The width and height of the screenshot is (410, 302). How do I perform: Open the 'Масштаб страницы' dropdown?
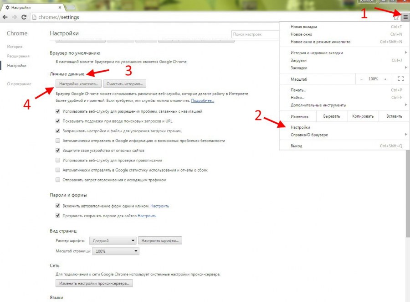click(x=116, y=251)
